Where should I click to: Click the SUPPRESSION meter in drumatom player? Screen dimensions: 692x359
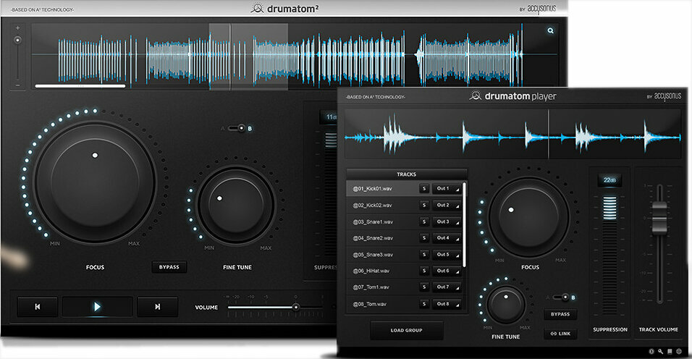click(610, 255)
